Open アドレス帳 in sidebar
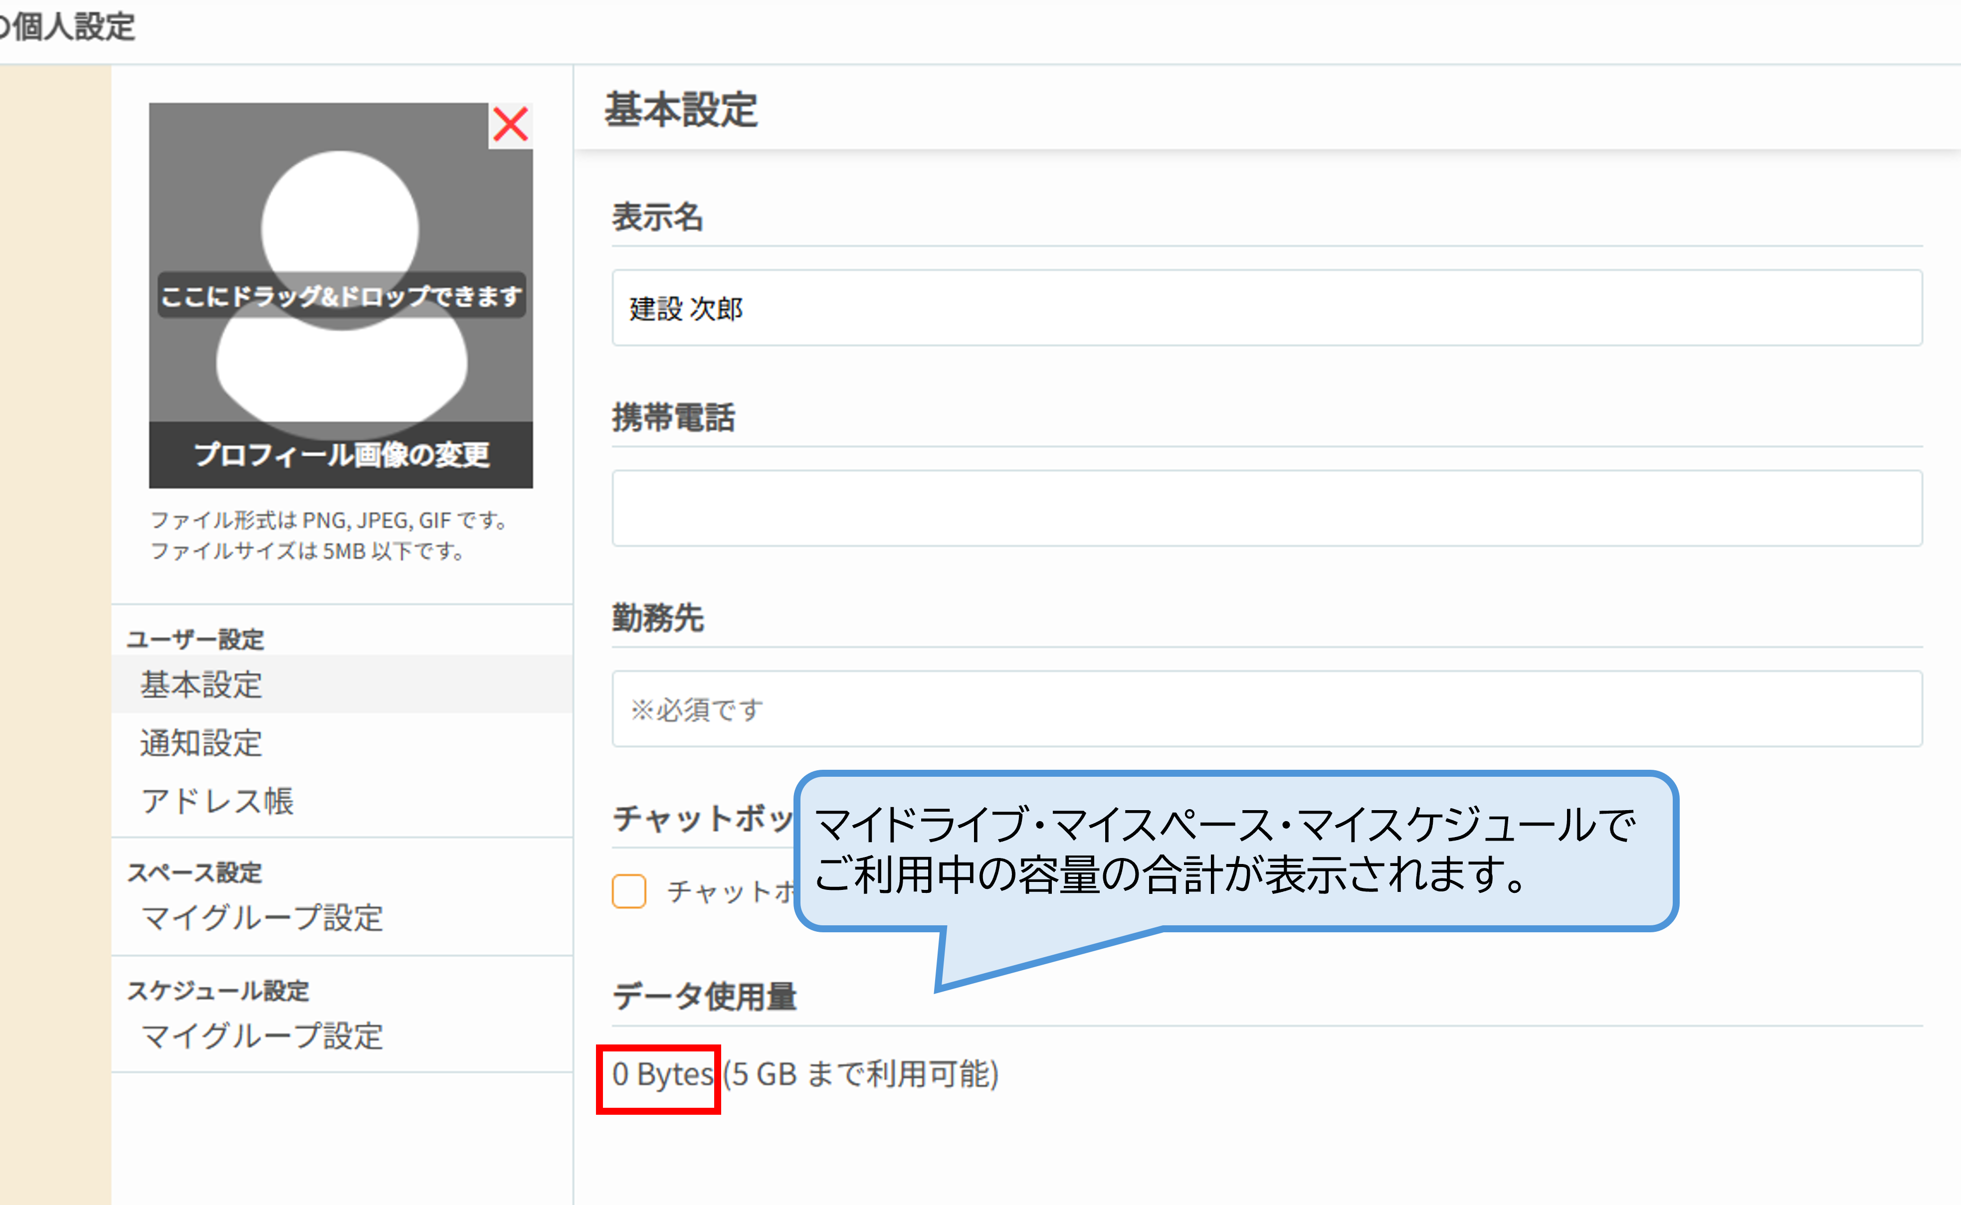This screenshot has height=1205, width=1961. (x=217, y=801)
